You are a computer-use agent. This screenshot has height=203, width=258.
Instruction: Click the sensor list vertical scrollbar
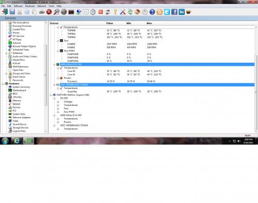[x=256, y=93]
